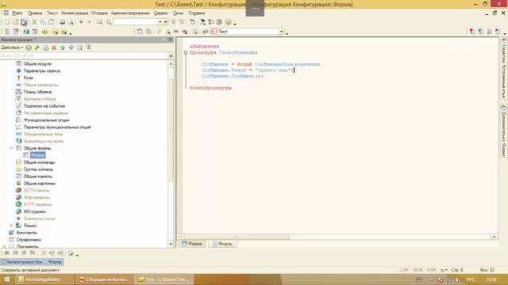Open the Тест procedure combo box dropdown
Image resolution: width=508 pixels, height=285 pixels.
coord(282,32)
